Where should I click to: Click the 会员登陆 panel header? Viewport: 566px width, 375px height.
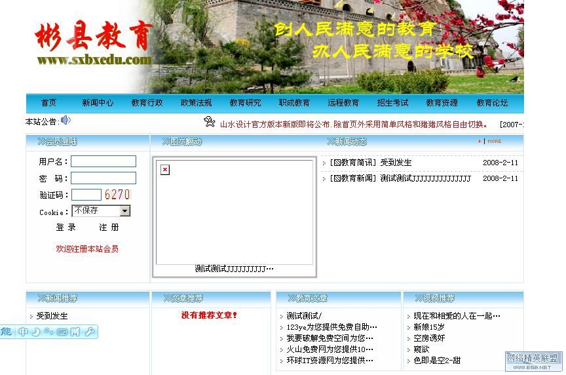coord(58,141)
